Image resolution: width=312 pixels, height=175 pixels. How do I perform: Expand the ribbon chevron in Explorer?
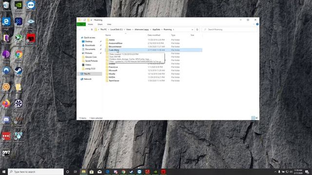tap(253, 24)
